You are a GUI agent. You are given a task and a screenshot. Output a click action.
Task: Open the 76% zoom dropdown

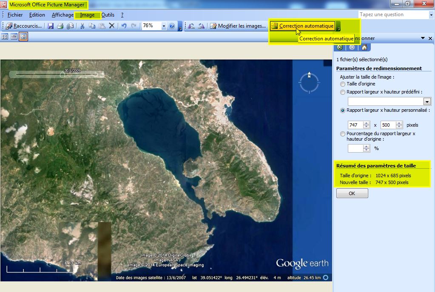(164, 26)
